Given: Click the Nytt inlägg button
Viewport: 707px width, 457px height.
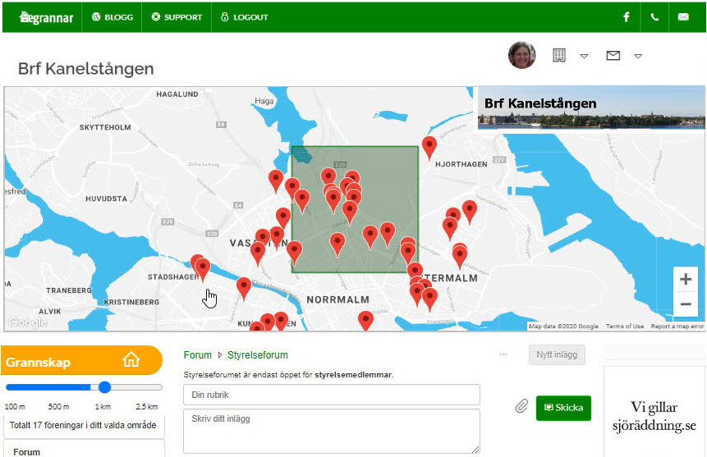Looking at the screenshot, I should (557, 354).
